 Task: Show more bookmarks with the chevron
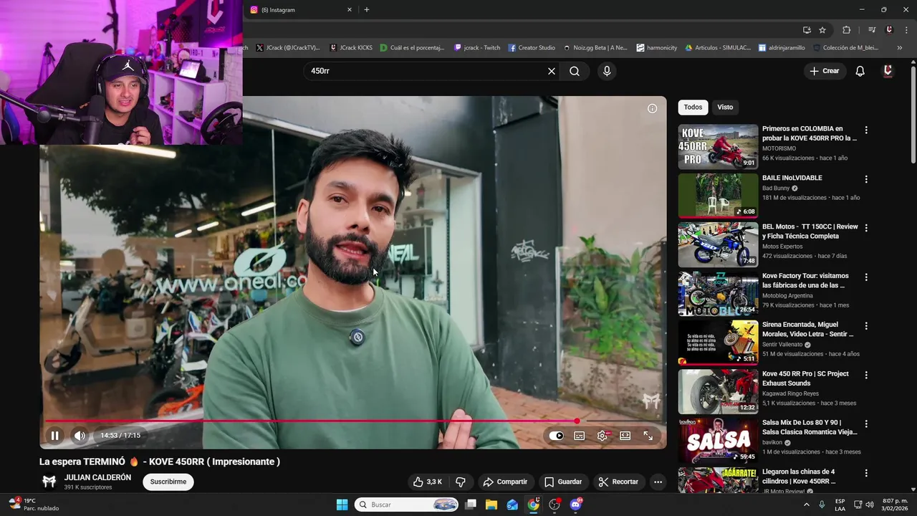900,48
